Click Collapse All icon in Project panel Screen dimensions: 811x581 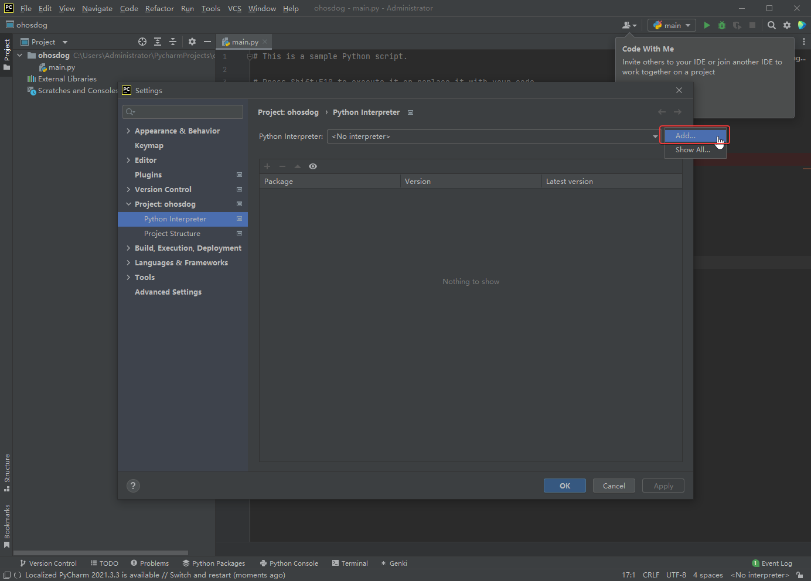click(173, 42)
